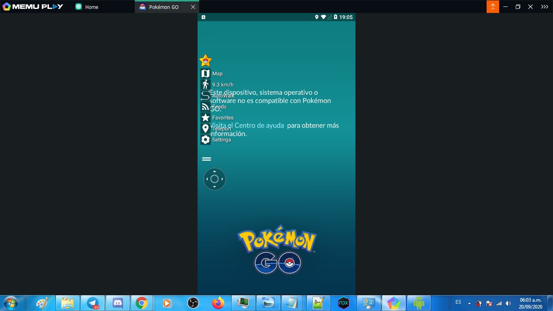Screen dimensions: 553x311
Task: Tap the 19:05 Android clock
Action: 346,17
